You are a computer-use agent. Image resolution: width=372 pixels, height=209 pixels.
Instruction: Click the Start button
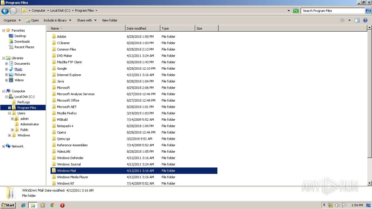[x=8, y=205]
